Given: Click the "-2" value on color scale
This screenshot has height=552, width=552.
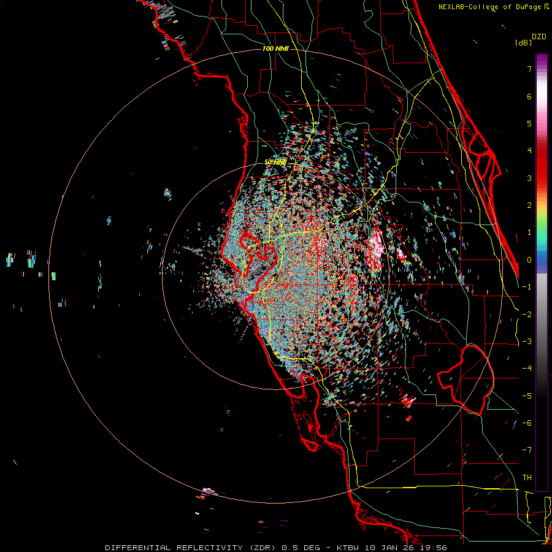Looking at the screenshot, I should pyautogui.click(x=527, y=315).
